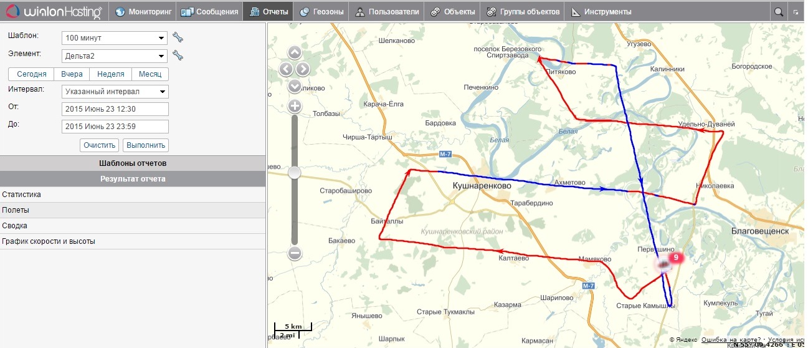Edit template via wrench icon beside Шаблон
The image size is (808, 348).
click(x=178, y=37)
